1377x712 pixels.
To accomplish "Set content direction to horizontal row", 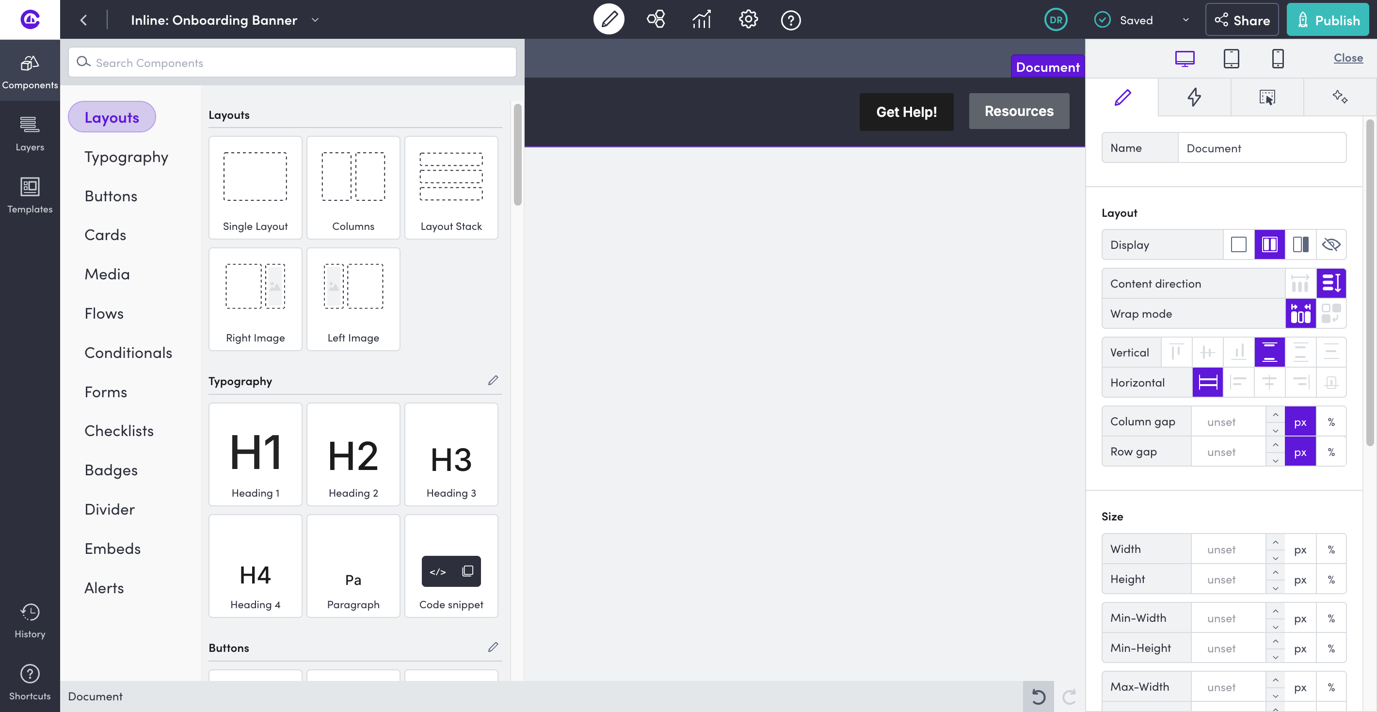I will point(1299,283).
